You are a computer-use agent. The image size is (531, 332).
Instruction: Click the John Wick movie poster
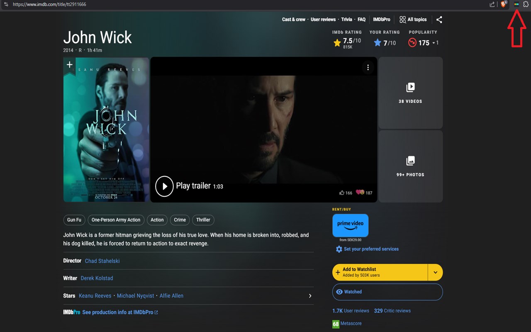[106, 129]
